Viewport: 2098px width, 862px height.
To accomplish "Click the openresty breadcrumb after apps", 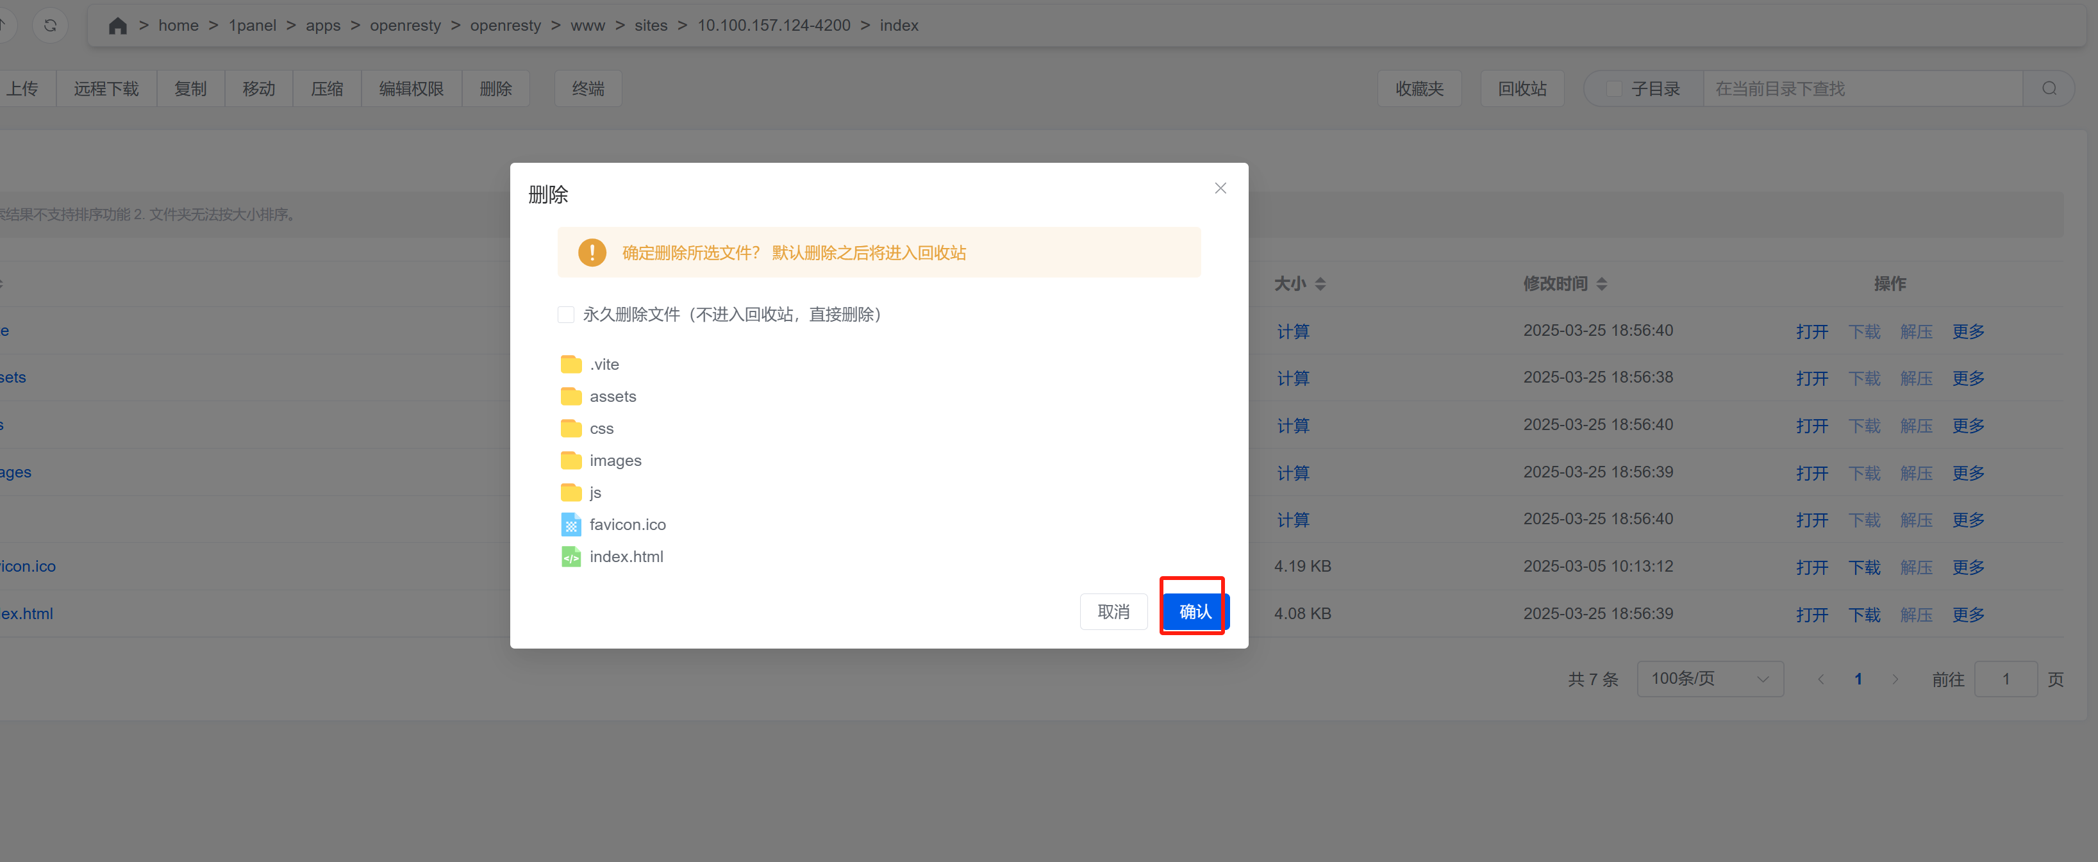I will (x=404, y=25).
